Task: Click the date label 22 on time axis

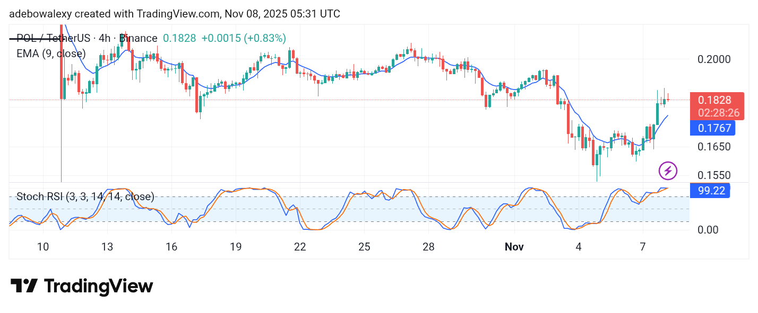Action: click(x=300, y=247)
